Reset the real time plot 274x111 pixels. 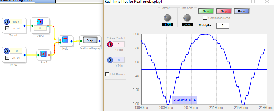pos(242,11)
